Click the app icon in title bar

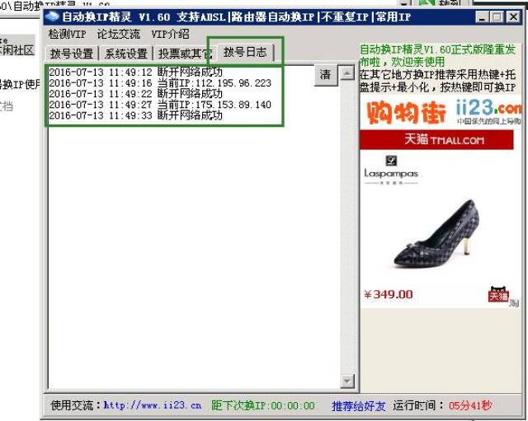pos(52,16)
